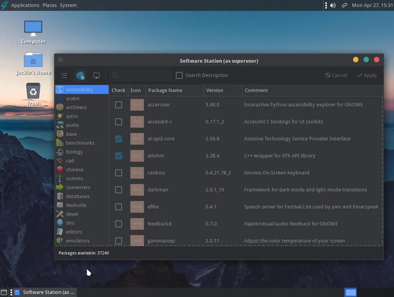This screenshot has height=297, width=394.
Task: Choose the biology category
Action: pos(82,152)
